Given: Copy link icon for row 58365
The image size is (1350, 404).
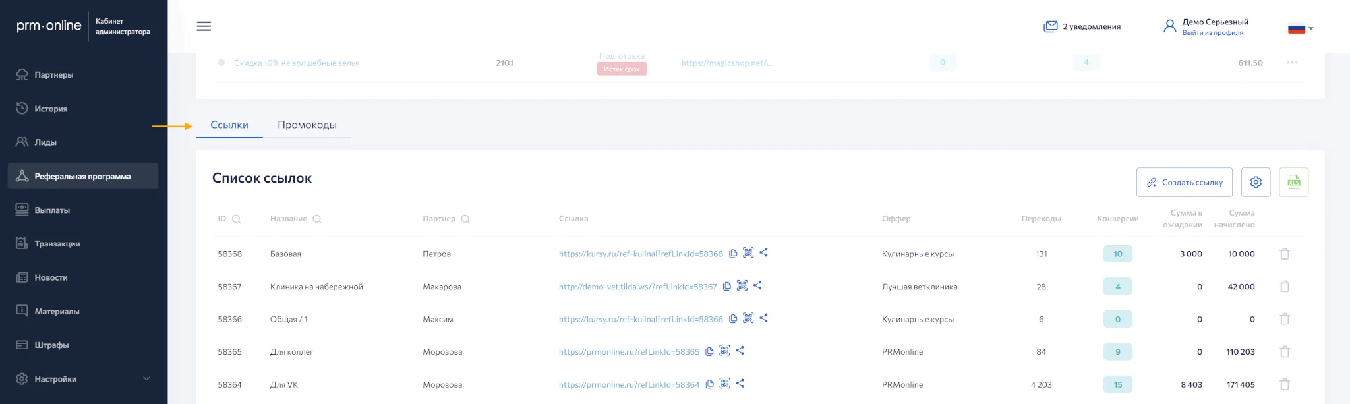Looking at the screenshot, I should (709, 352).
